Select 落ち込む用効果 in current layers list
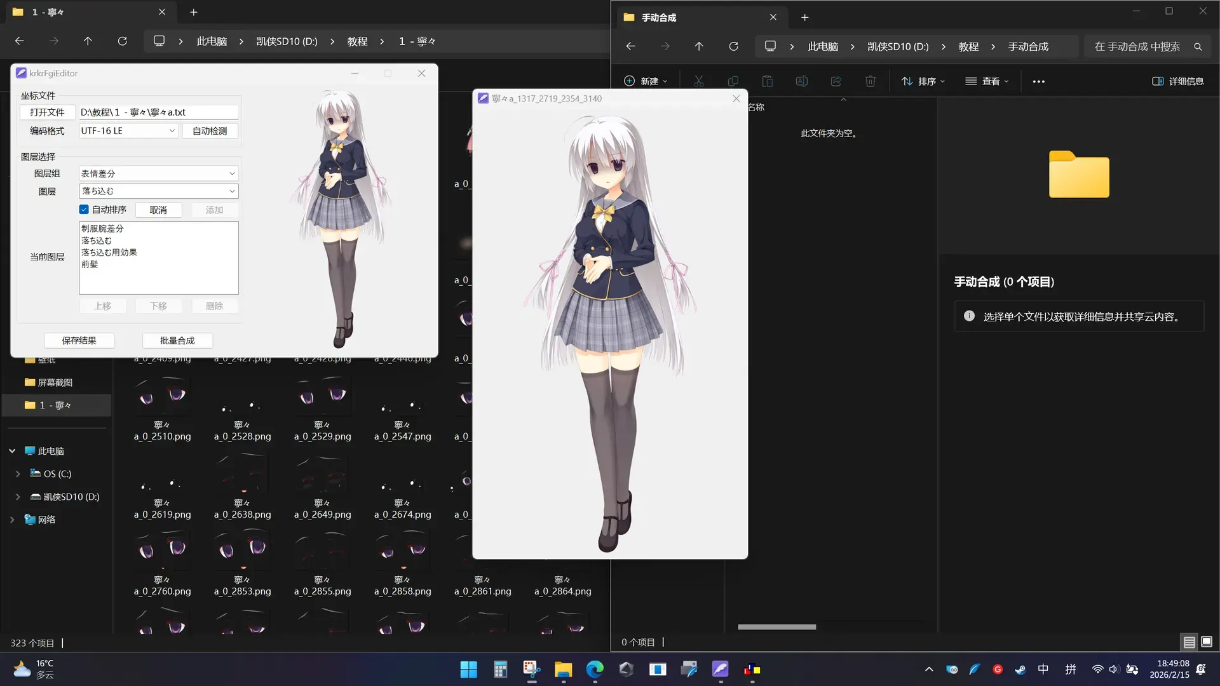 109,252
